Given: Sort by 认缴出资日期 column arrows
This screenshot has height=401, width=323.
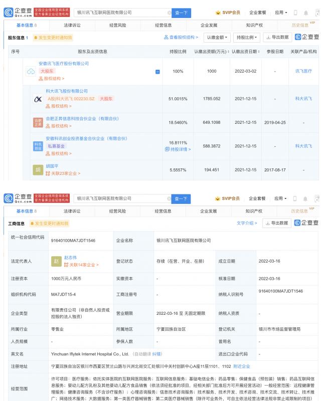Looking at the screenshot, I should point(259,52).
